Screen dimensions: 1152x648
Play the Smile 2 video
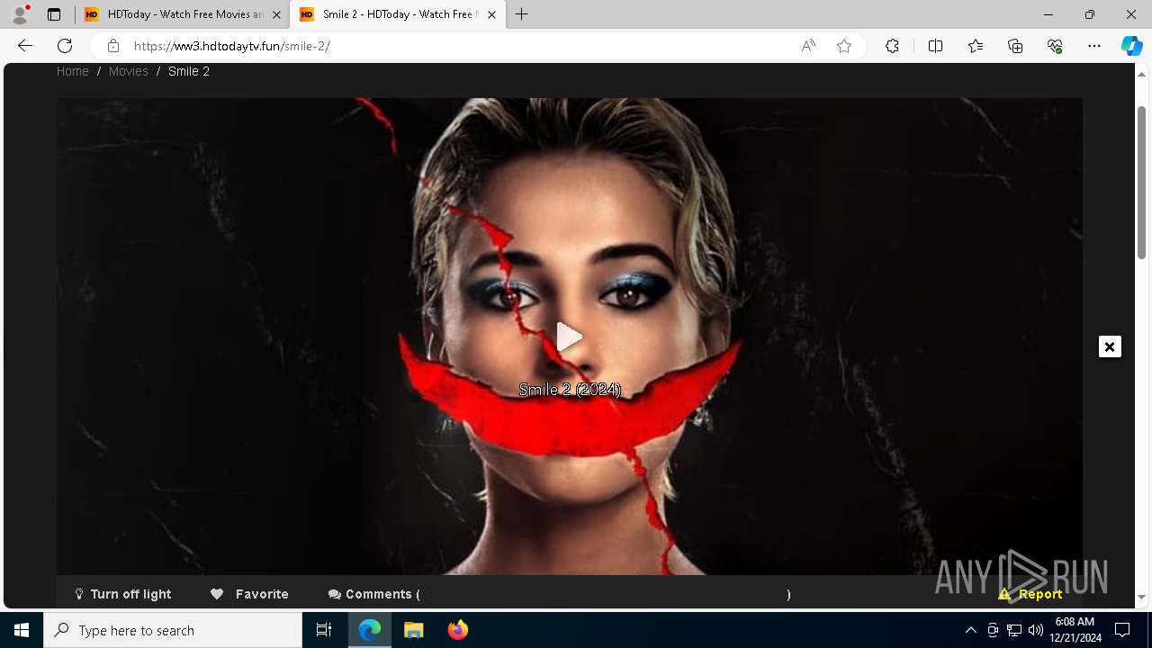point(569,337)
